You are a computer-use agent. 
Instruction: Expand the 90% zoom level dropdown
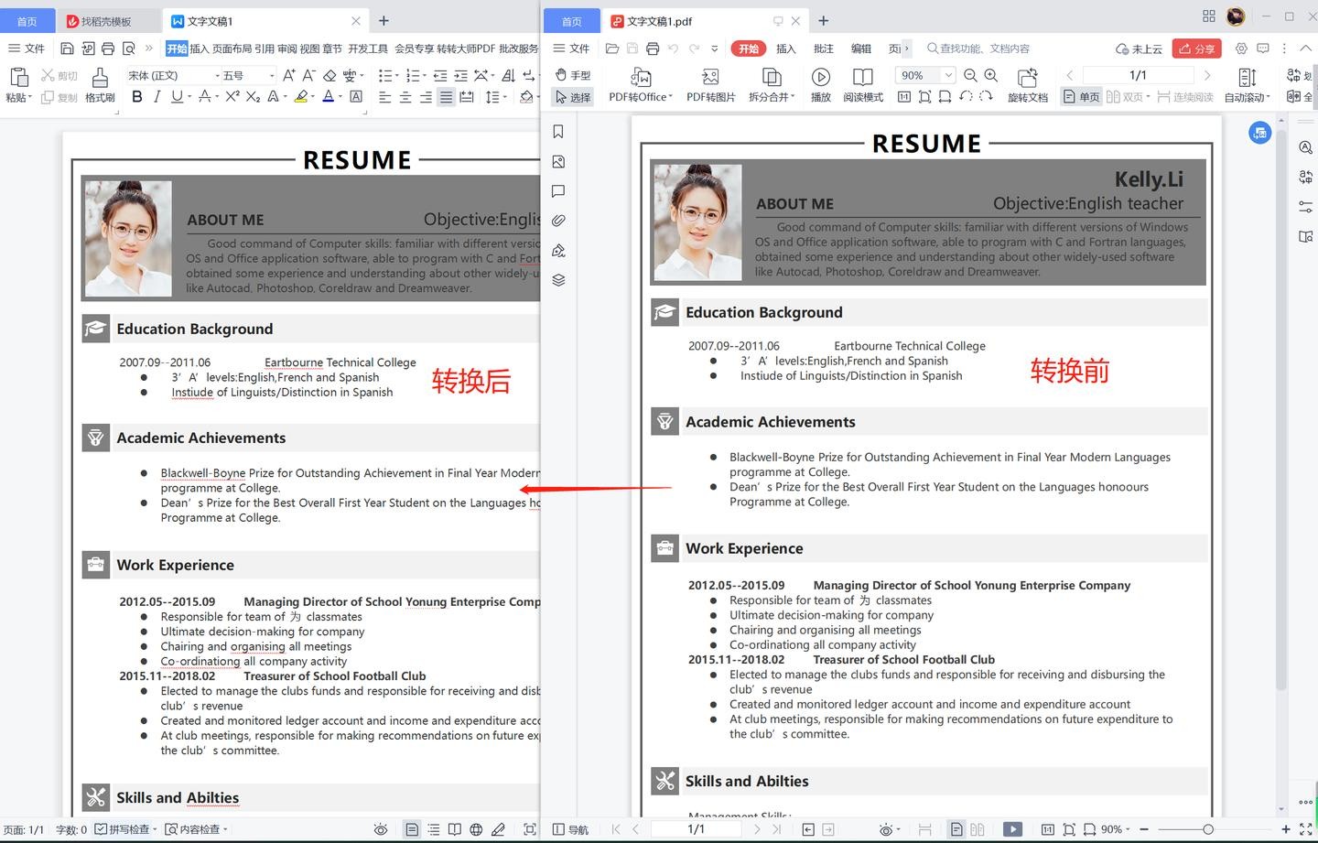(x=948, y=75)
